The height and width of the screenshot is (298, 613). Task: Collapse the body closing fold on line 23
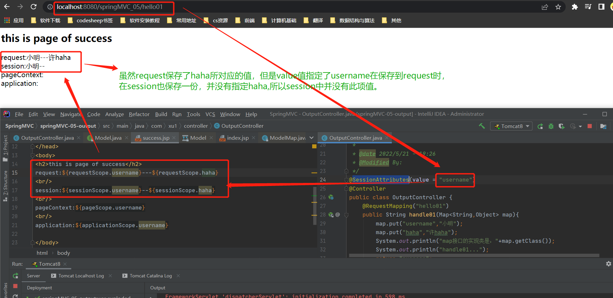click(33, 242)
